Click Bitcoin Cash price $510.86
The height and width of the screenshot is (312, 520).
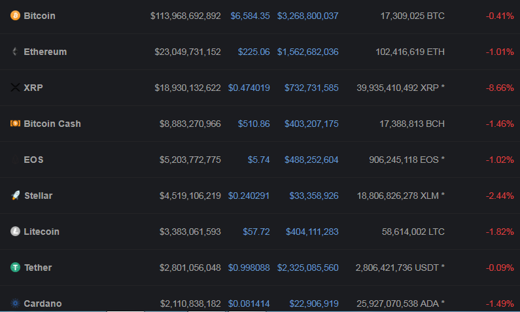point(254,124)
